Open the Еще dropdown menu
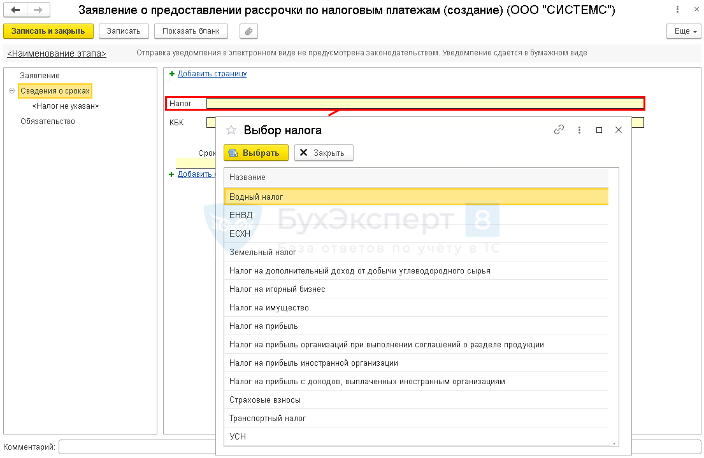 [684, 31]
